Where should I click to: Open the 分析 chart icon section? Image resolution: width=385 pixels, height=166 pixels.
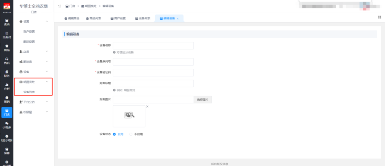click(x=7, y=87)
